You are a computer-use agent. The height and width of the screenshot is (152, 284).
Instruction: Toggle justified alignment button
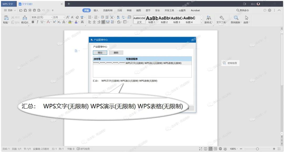[103, 22]
